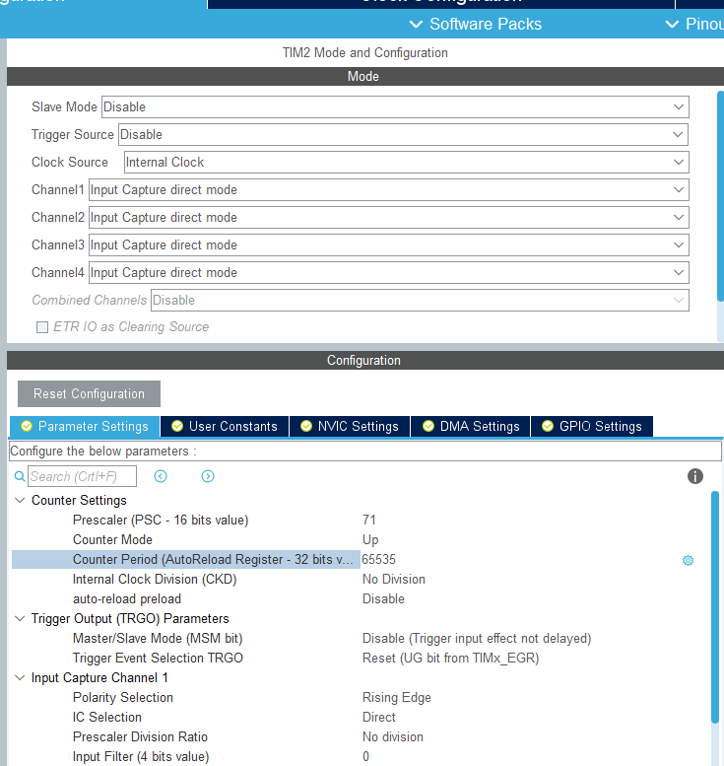The height and width of the screenshot is (766, 724).
Task: Switch to DMA Settings tab
Action: [471, 427]
